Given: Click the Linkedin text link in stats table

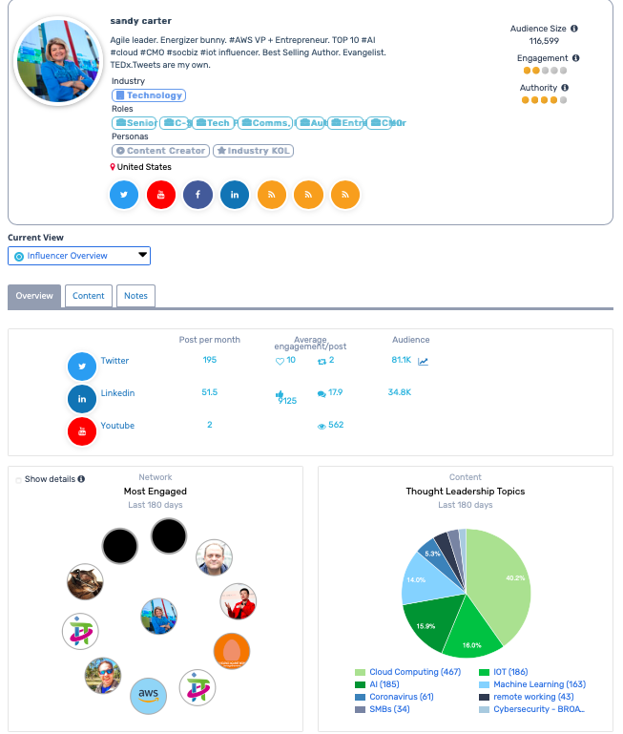Looking at the screenshot, I should click(x=117, y=392).
